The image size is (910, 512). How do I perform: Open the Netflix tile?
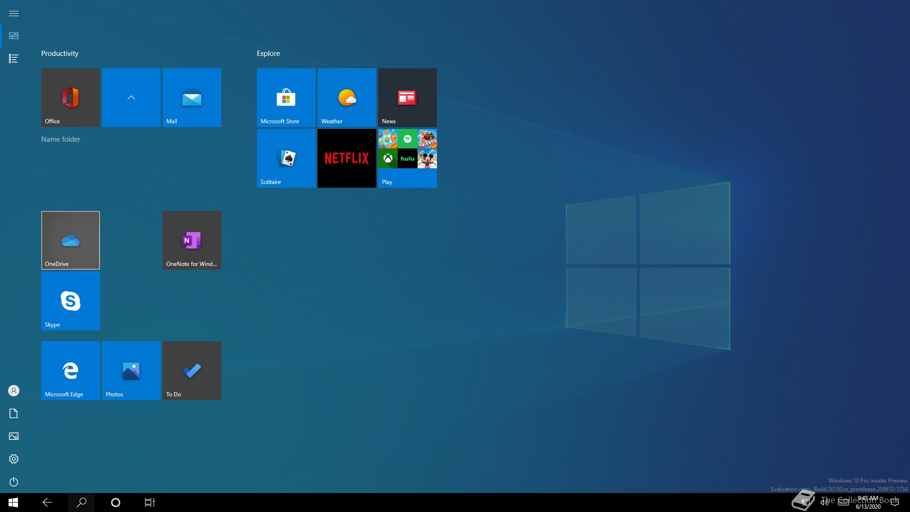[x=347, y=158]
